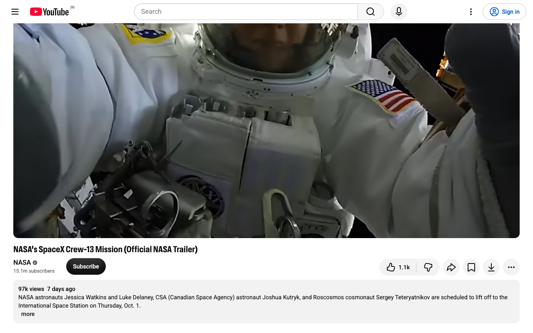533x333 pixels.
Task: Open more actions ellipsis below video
Action: pyautogui.click(x=511, y=267)
